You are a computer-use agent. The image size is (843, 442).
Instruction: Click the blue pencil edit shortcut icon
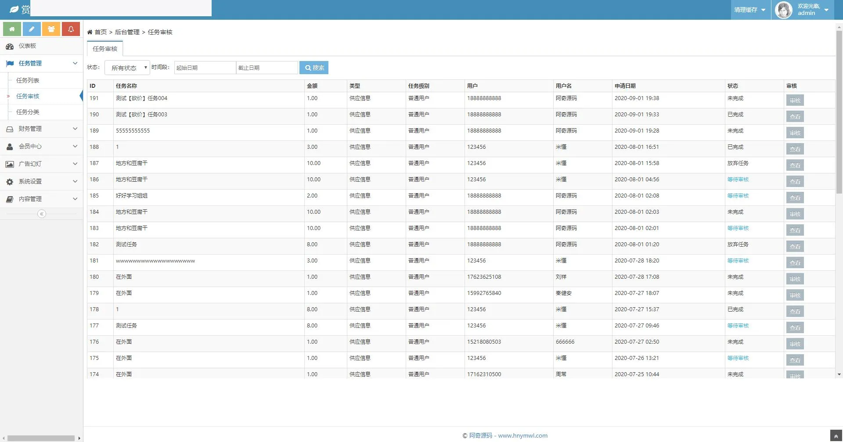click(x=32, y=29)
